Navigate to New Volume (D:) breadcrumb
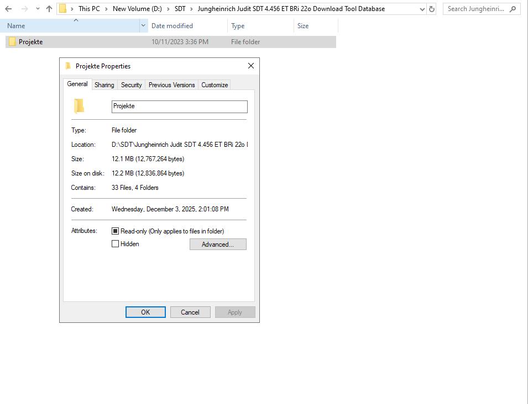 point(137,9)
